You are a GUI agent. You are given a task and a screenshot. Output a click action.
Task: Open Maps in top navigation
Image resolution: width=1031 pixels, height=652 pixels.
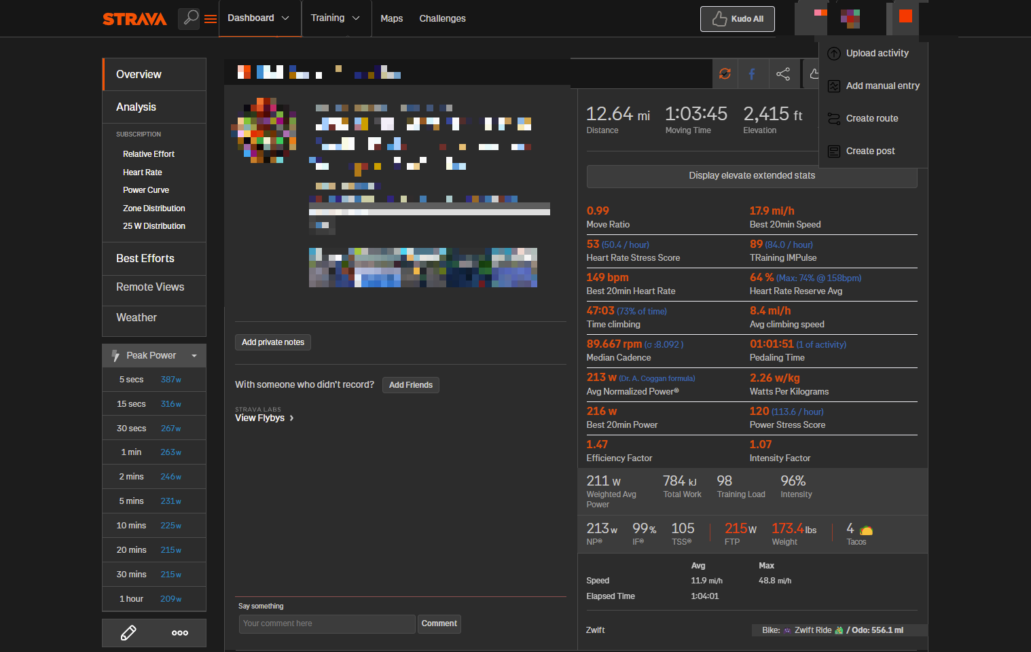point(391,18)
